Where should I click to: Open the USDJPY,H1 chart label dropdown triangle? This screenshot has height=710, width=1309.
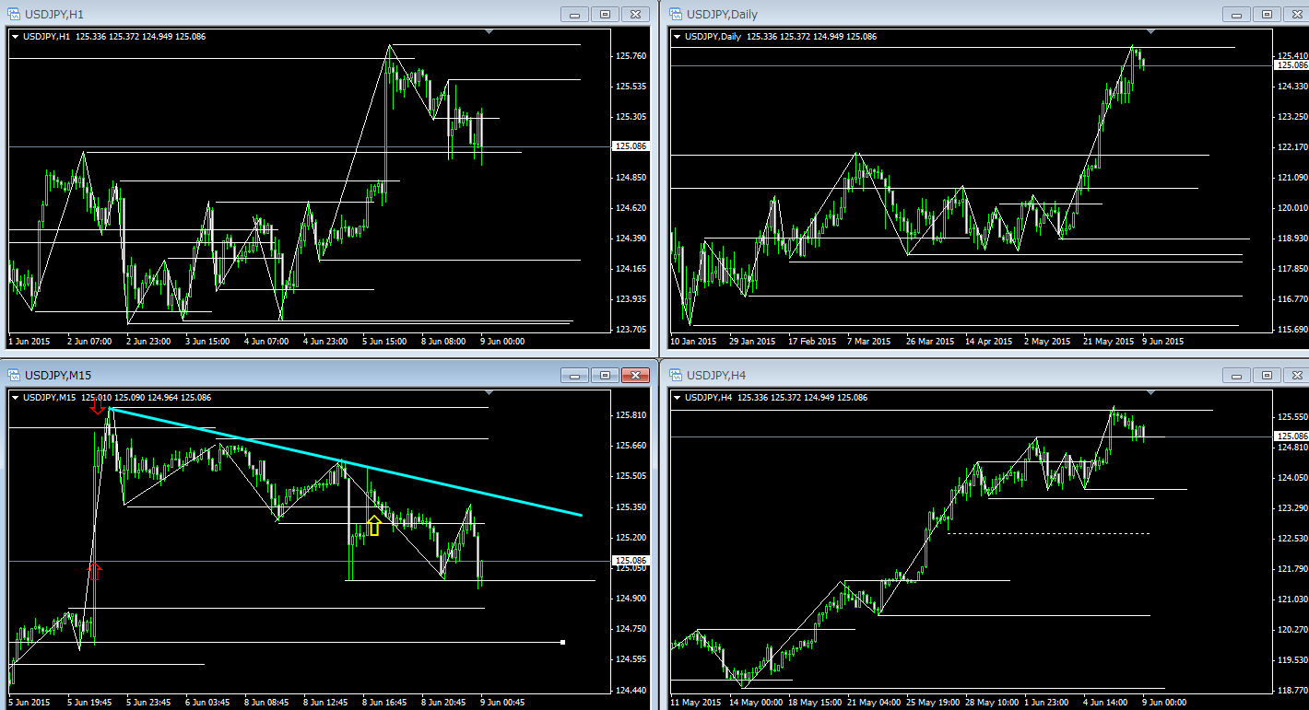(x=16, y=37)
